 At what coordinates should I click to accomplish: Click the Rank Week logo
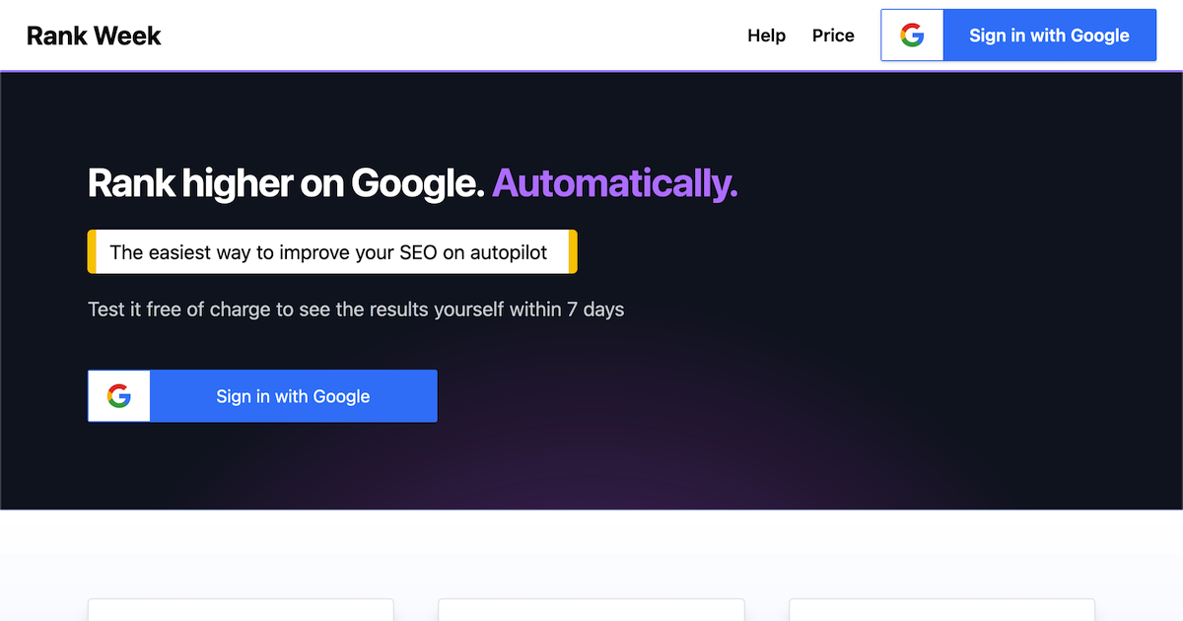point(94,35)
